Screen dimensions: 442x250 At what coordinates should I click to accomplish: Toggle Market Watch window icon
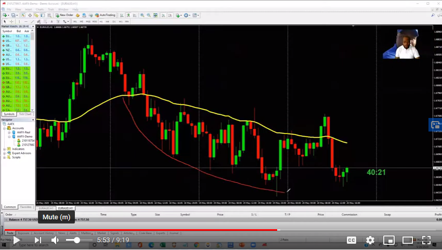23,15
